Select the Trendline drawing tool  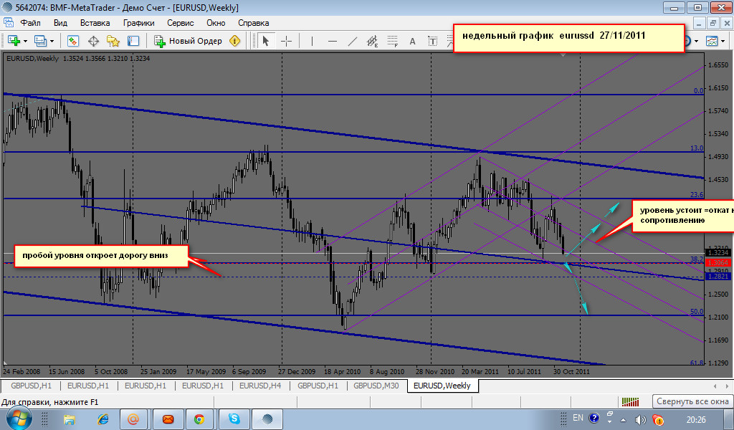coord(353,41)
